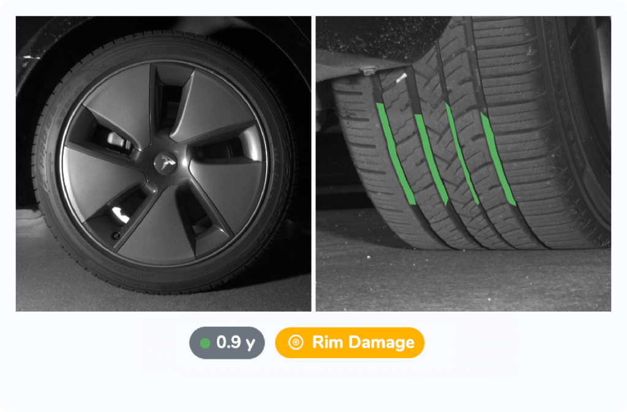Open the tire tread photo
The image size is (627, 412).
(x=464, y=163)
